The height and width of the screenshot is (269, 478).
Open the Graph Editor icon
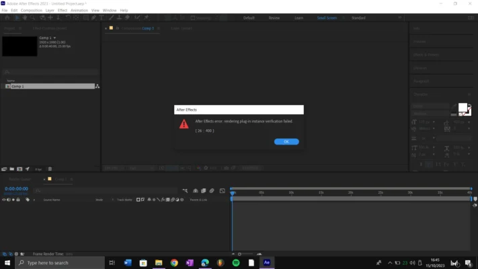[223, 191]
